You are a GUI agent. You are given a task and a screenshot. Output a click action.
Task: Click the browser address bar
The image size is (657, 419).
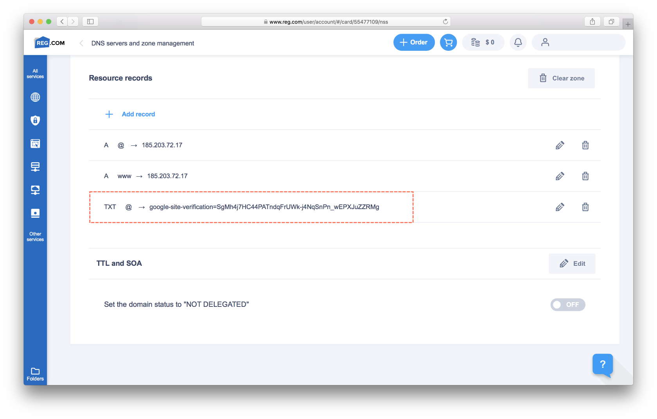[327, 21]
